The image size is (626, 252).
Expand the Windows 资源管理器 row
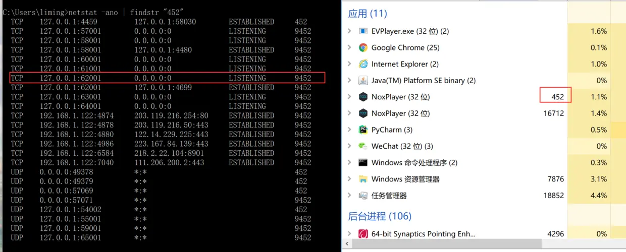pyautogui.click(x=349, y=179)
